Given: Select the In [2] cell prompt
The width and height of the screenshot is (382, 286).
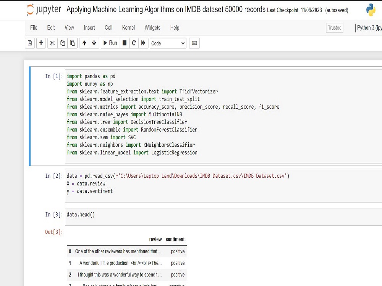Looking at the screenshot, I should pyautogui.click(x=54, y=176).
